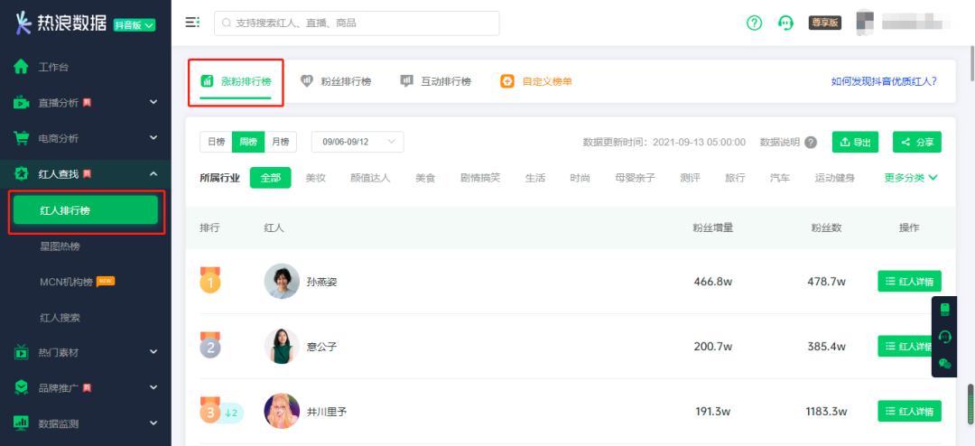Screen dimensions: 975x446
Task: Click the 互动排行榜 comment icon
Action: pos(406,81)
